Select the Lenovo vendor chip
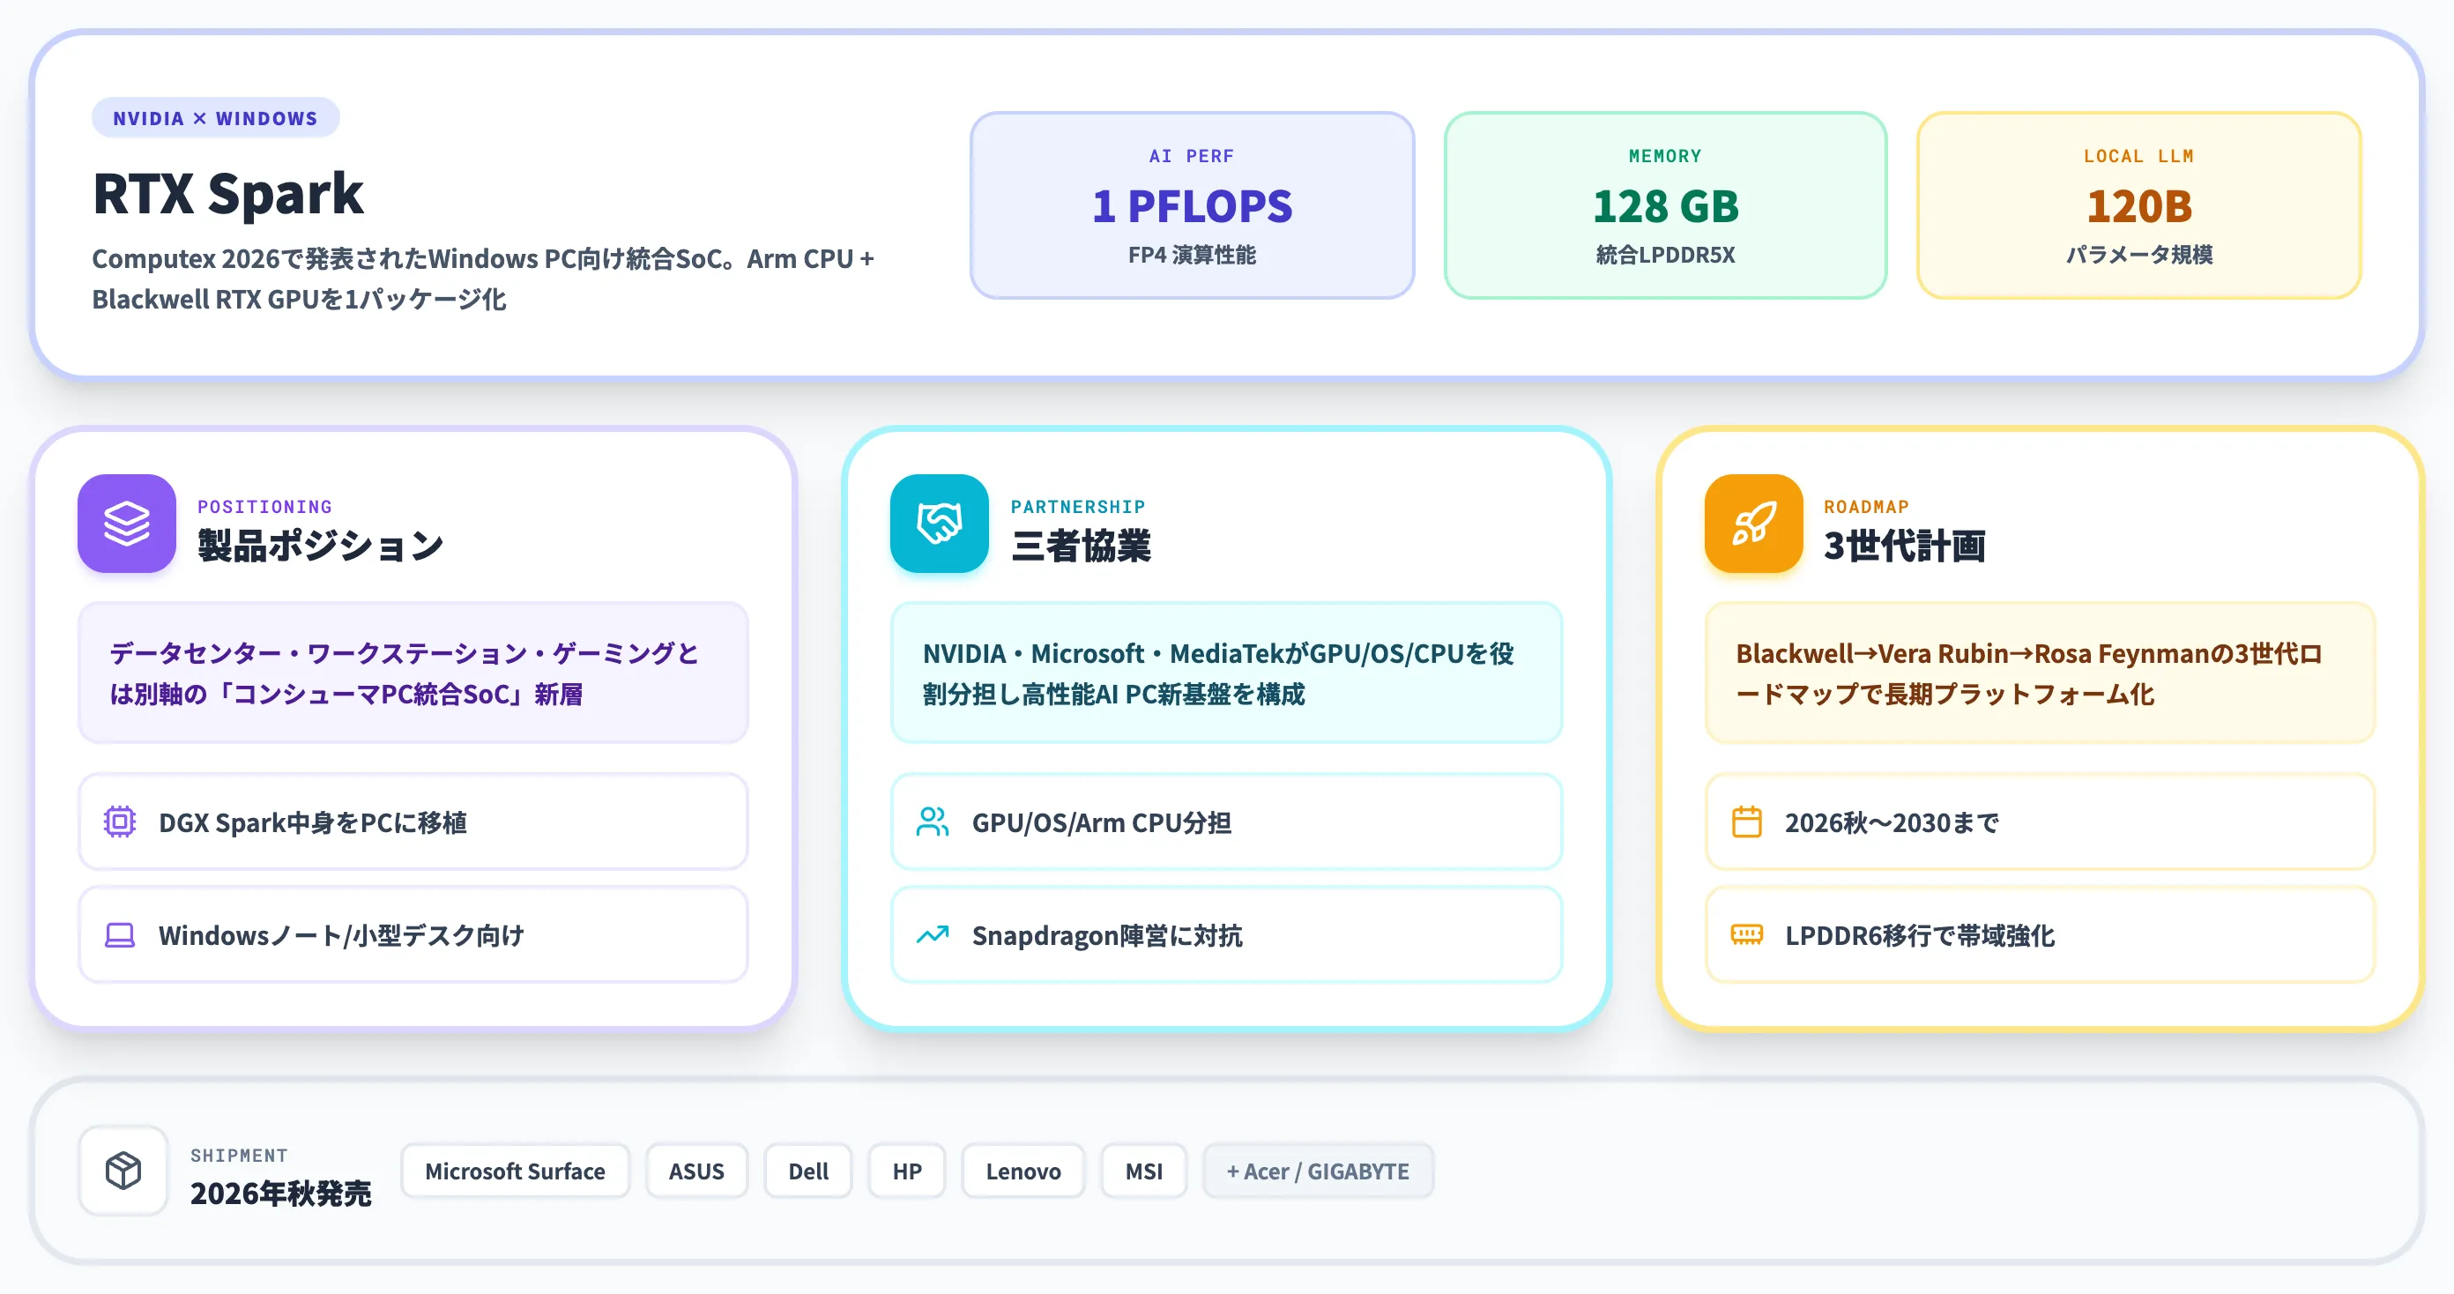Image resolution: width=2454 pixels, height=1294 pixels. (x=1023, y=1171)
